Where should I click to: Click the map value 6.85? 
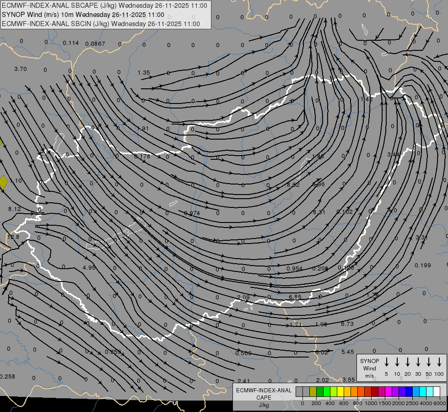point(295,297)
